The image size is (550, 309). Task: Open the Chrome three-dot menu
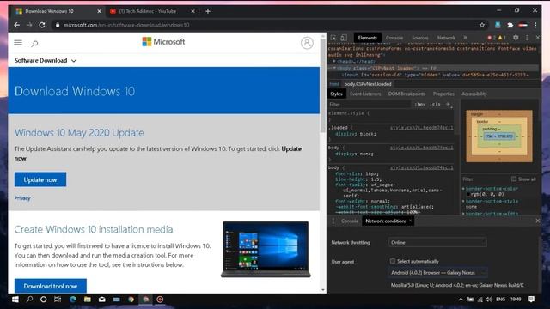[x=535, y=25]
